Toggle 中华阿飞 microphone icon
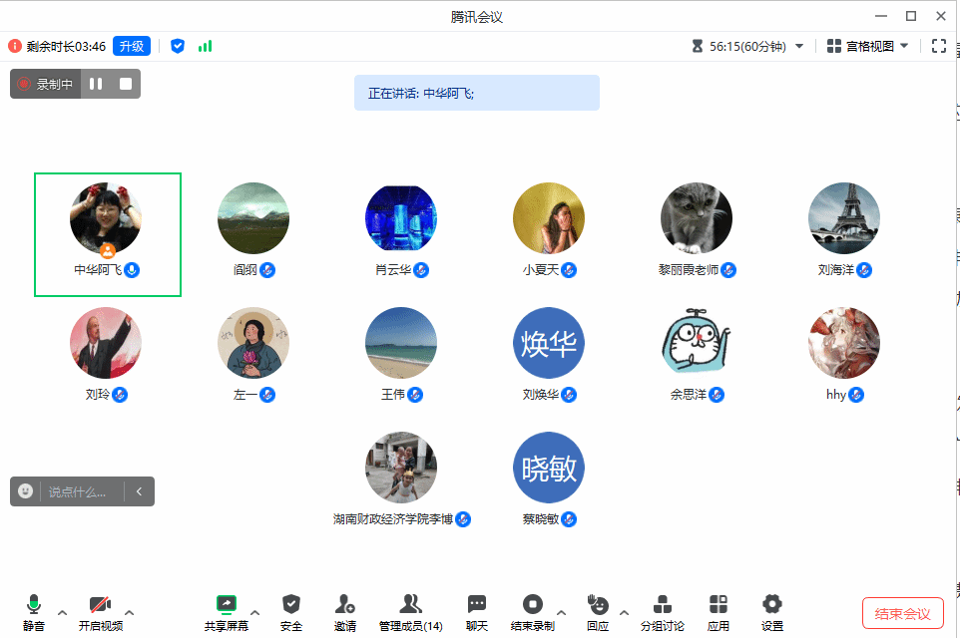The width and height of the screenshot is (960, 638). click(132, 270)
